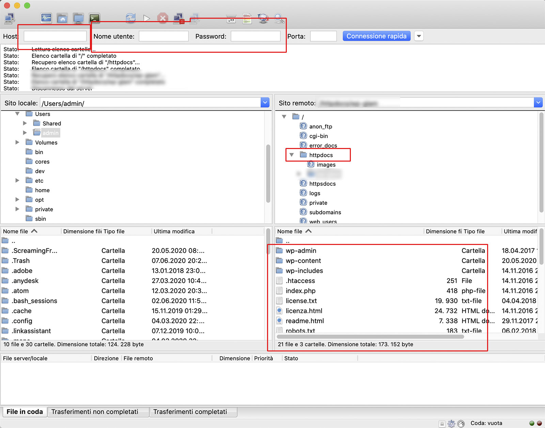Open quick connect history dropdown arrow

[x=419, y=36]
